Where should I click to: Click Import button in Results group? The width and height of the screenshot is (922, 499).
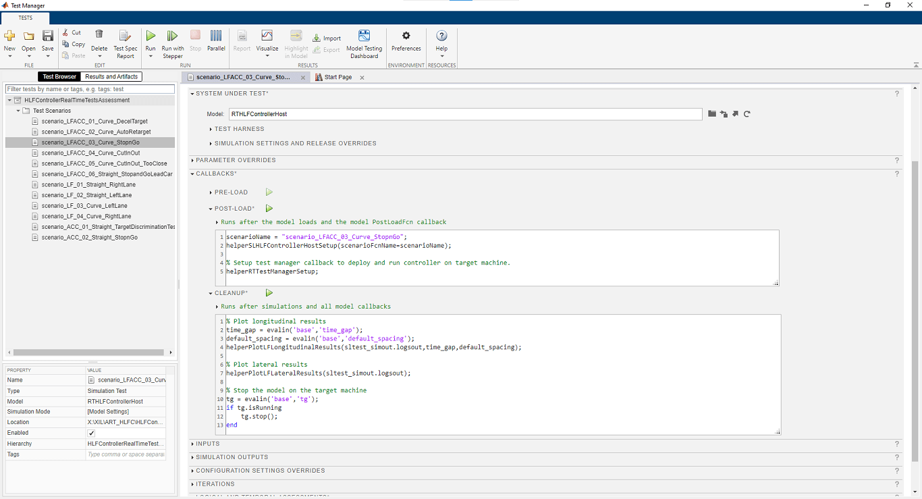tap(327, 38)
